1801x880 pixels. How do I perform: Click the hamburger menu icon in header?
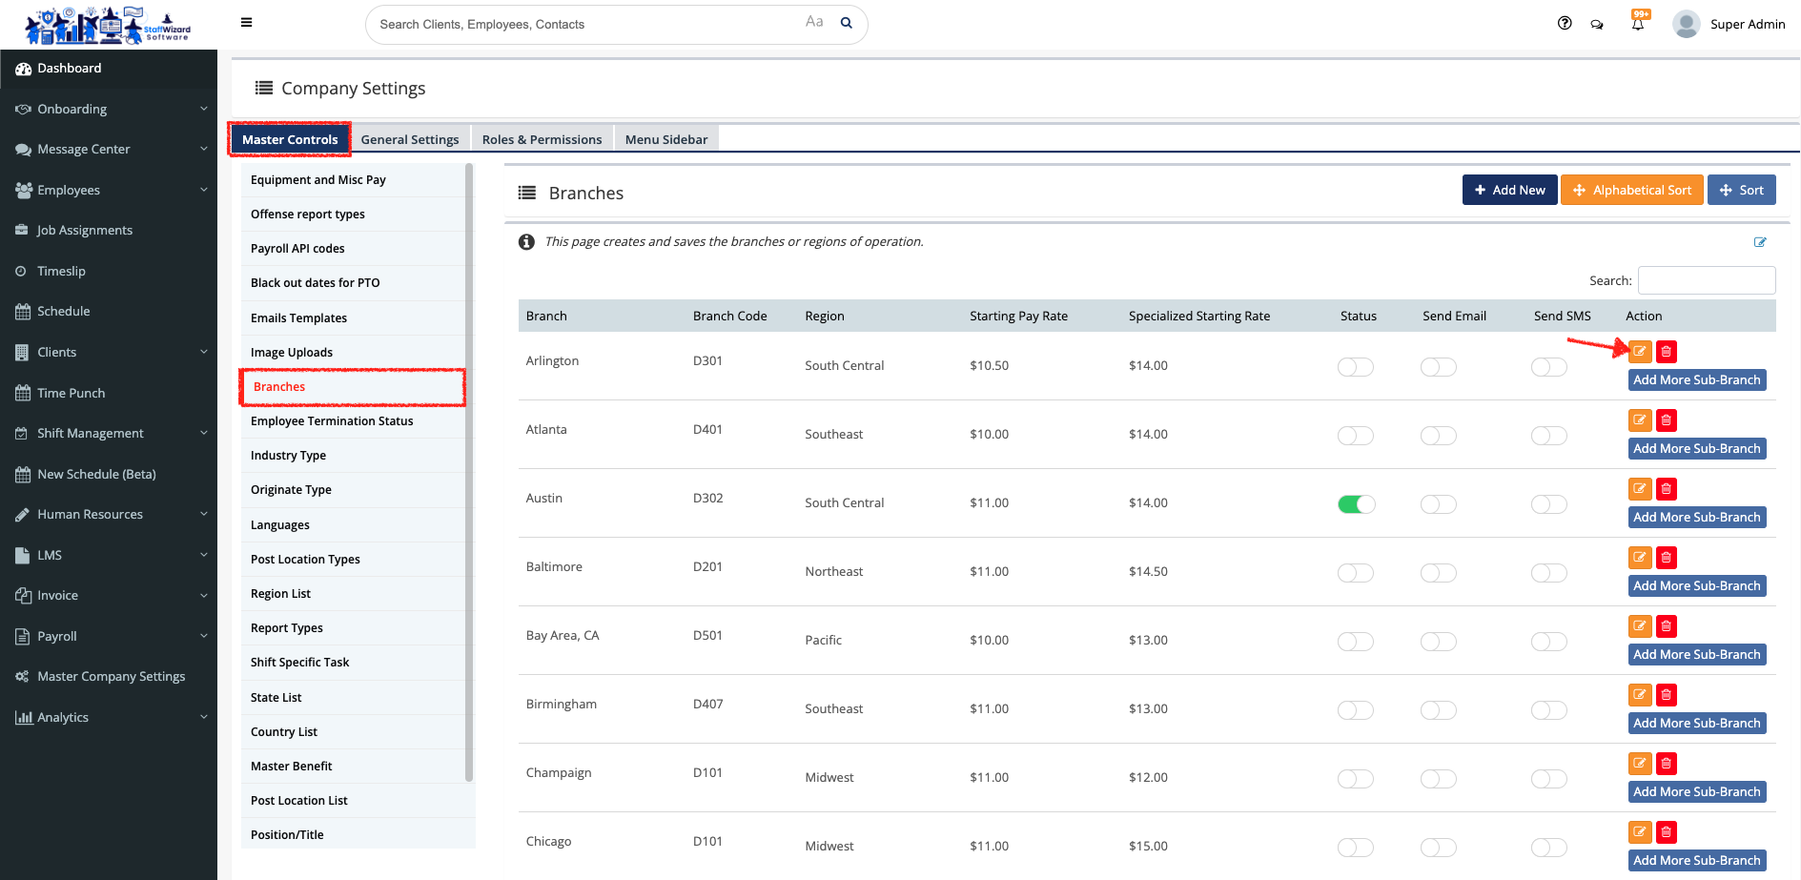click(x=247, y=23)
